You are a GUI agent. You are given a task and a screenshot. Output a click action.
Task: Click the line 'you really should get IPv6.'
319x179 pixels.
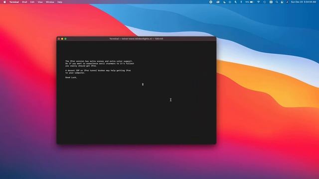point(81,66)
